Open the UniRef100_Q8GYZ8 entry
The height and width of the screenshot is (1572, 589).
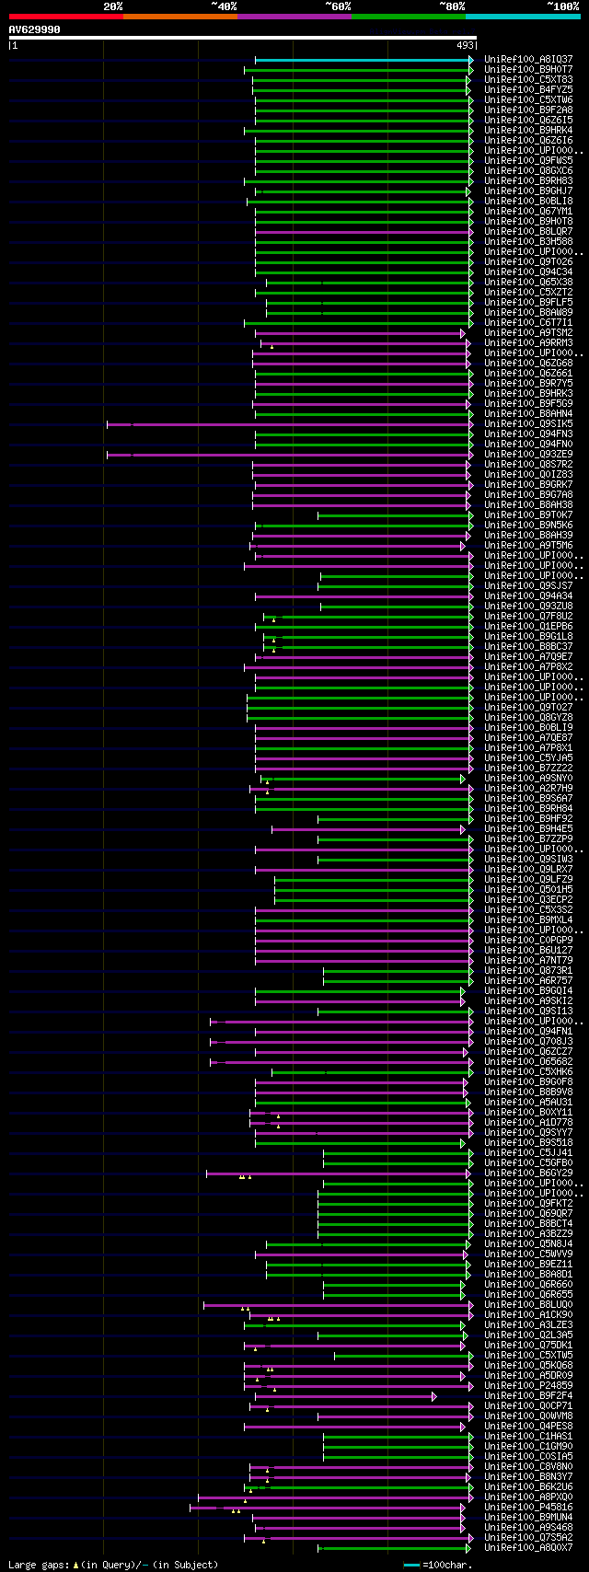click(x=528, y=718)
